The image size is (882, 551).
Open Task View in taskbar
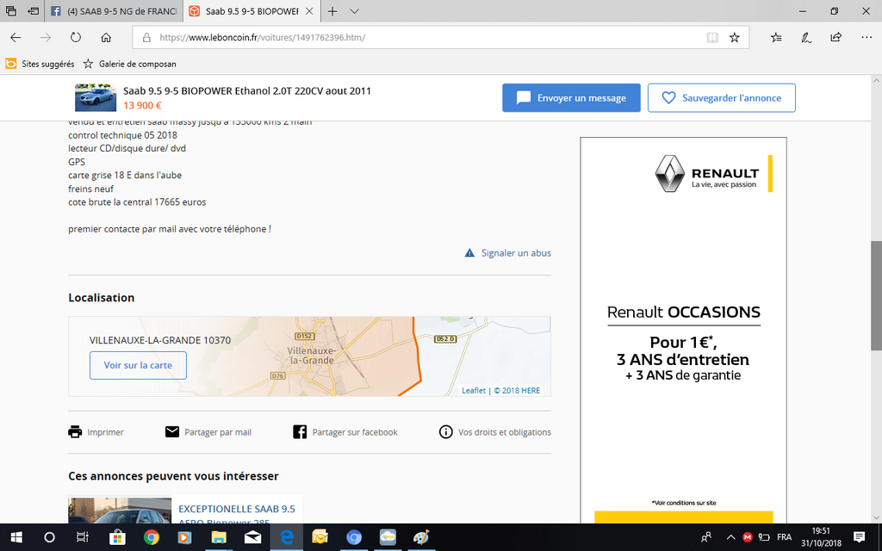[x=83, y=537]
